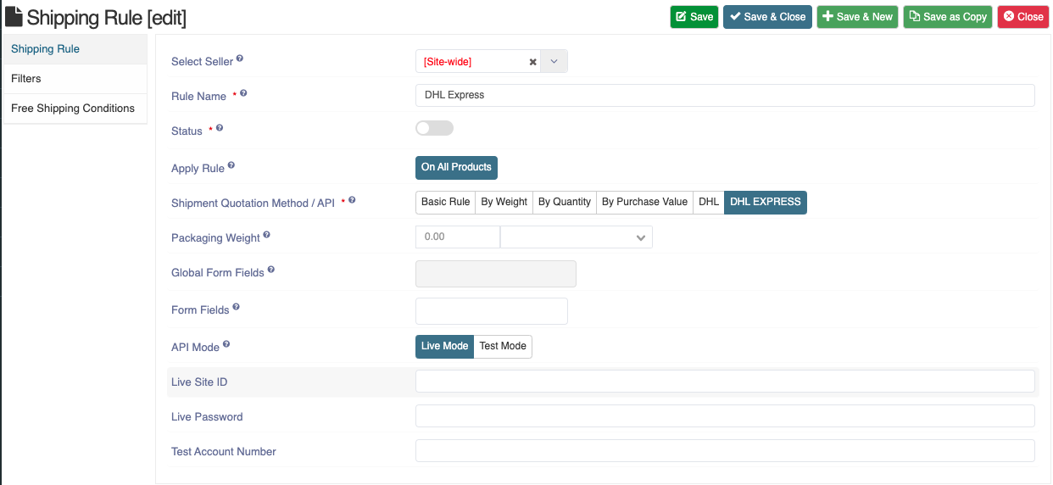
Task: Click help icon next to Apply Rule
Action: pos(231,165)
